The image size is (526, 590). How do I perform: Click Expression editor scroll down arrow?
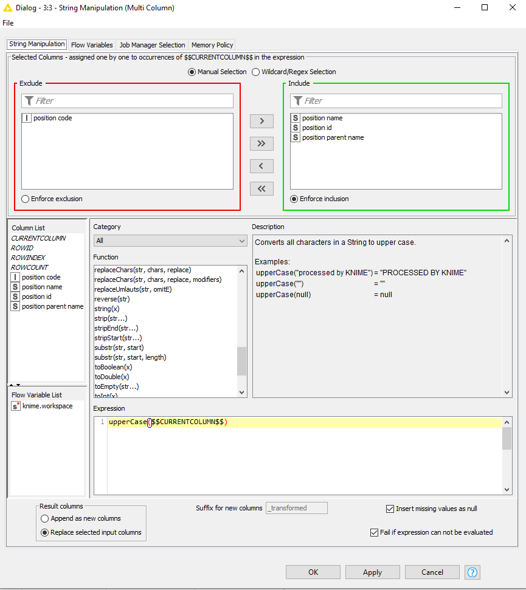507,490
